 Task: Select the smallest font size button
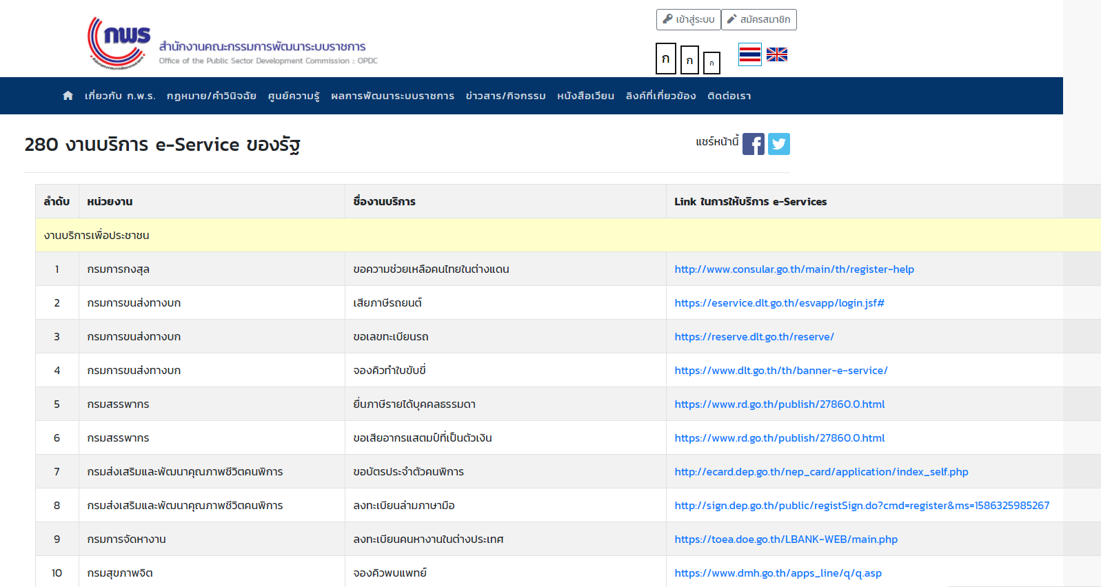[x=711, y=63]
